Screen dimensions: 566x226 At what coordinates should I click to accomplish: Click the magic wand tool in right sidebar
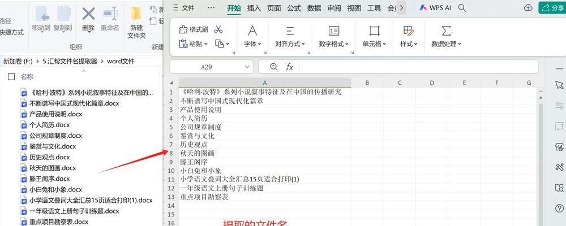tap(559, 167)
